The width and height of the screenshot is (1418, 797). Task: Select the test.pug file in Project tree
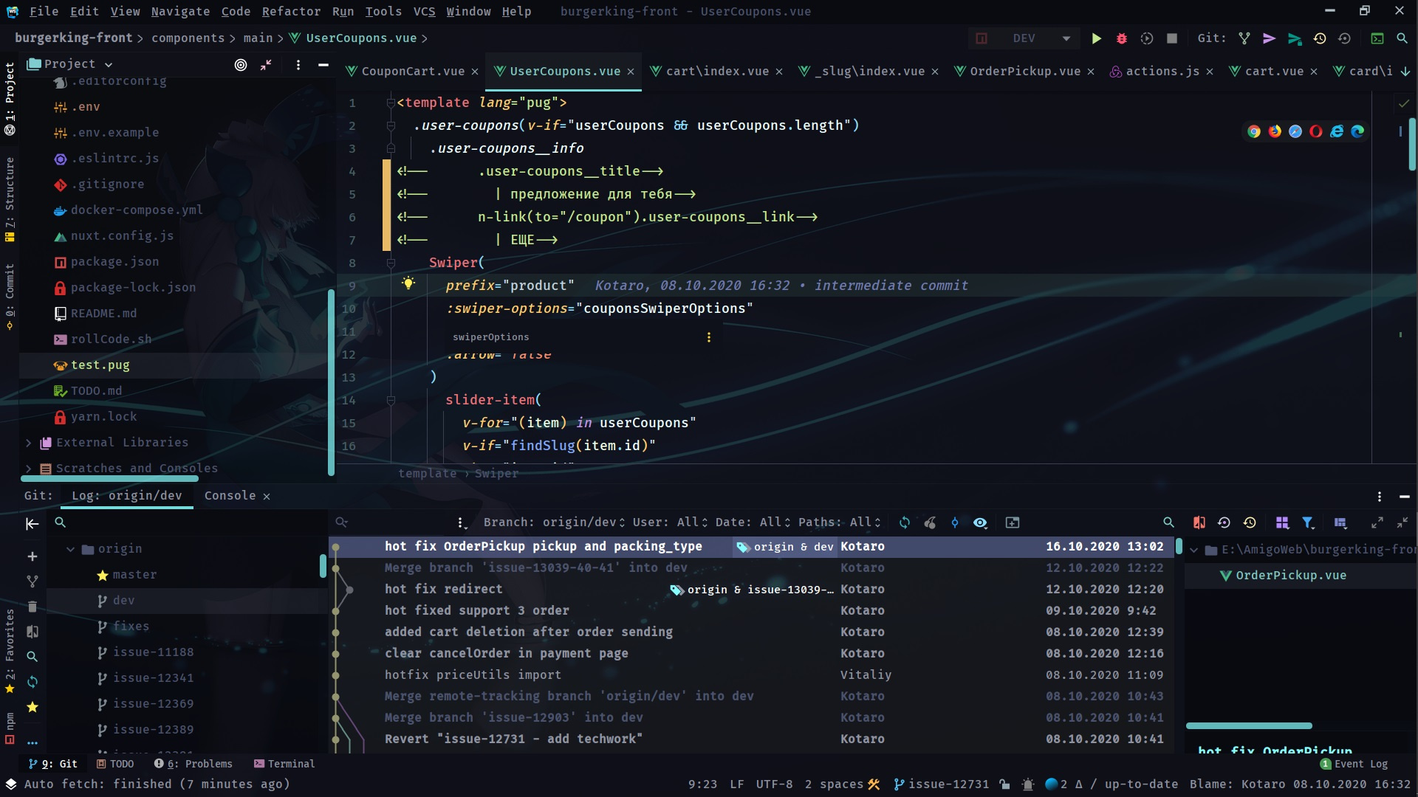click(173, 365)
